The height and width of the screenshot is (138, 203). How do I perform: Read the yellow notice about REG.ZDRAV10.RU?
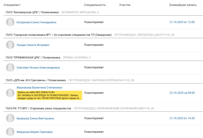pos(49,95)
